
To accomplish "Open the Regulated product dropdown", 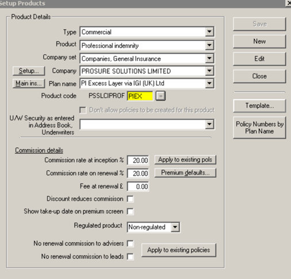I will coord(175,227).
